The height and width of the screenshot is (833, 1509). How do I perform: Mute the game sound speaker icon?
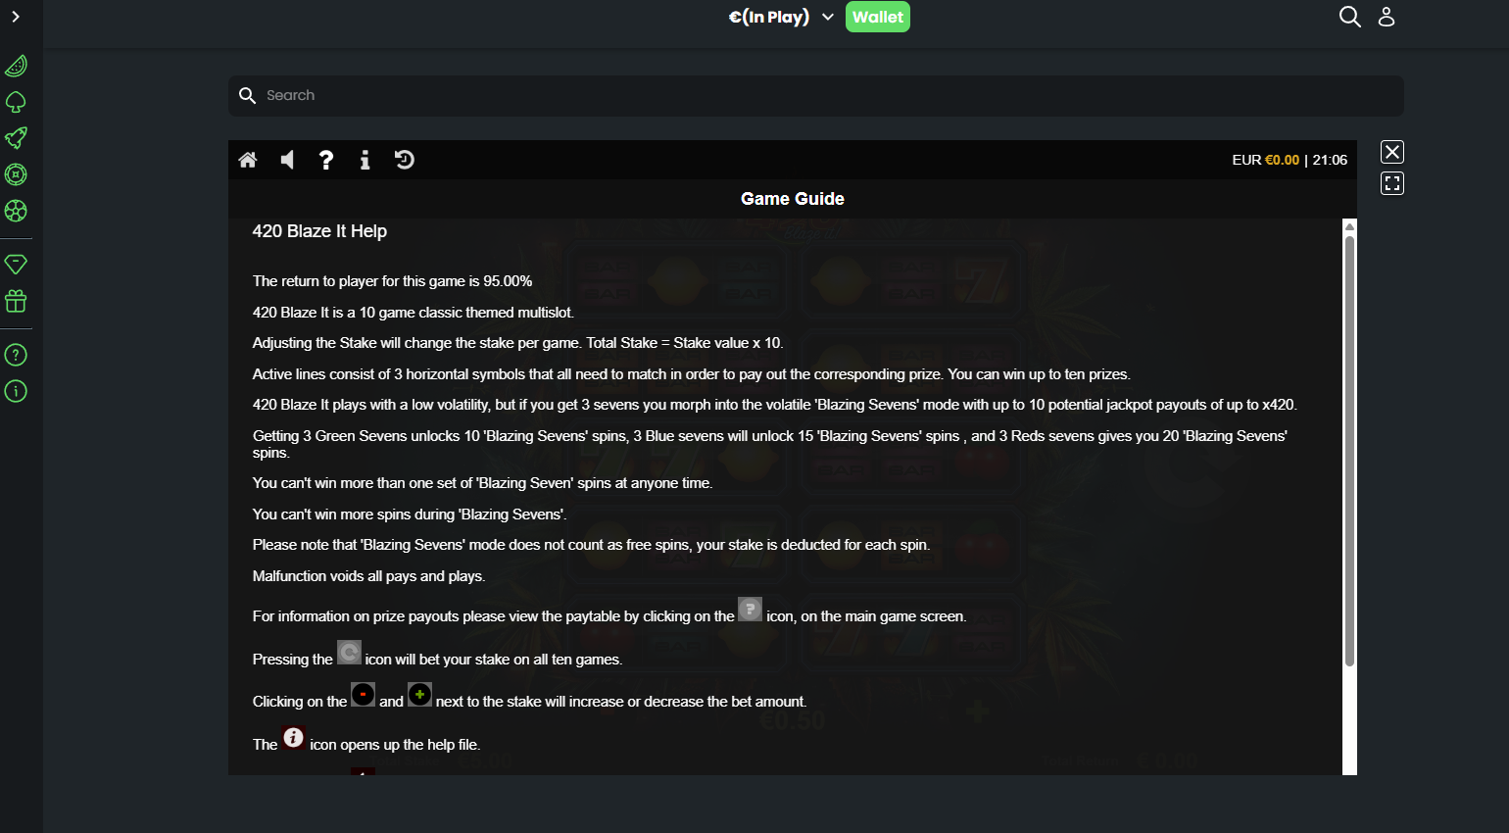tap(287, 160)
